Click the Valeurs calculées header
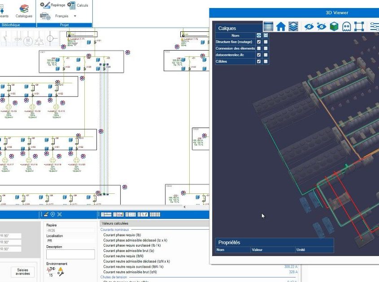 (x=155, y=223)
